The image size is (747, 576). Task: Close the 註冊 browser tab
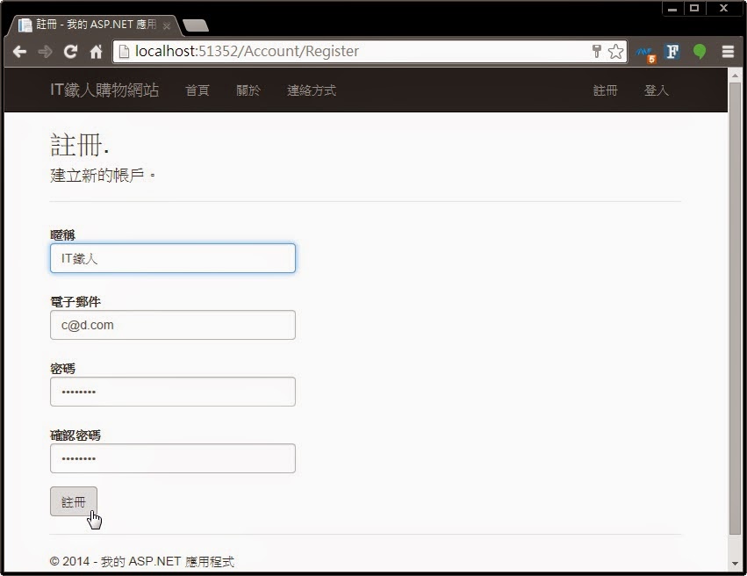166,25
